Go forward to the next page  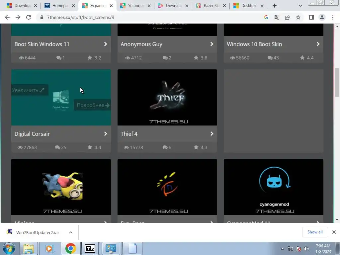(x=18, y=17)
